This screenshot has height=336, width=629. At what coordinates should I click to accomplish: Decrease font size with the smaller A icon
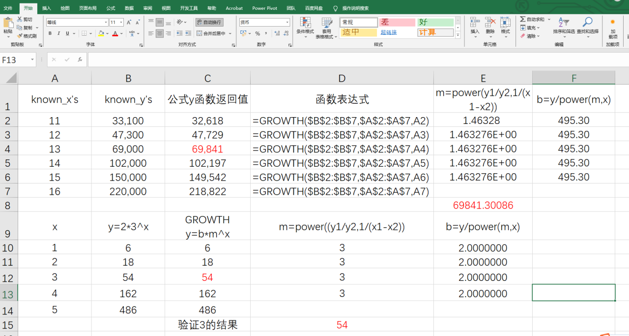137,23
